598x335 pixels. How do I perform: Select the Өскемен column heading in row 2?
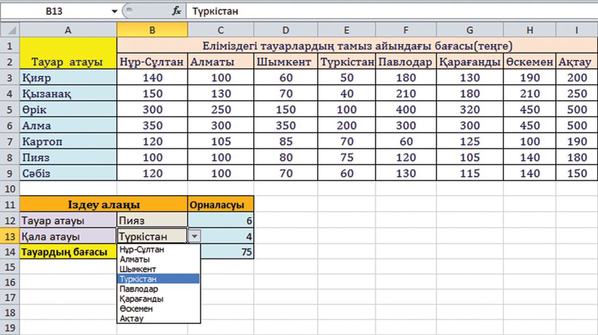point(530,61)
